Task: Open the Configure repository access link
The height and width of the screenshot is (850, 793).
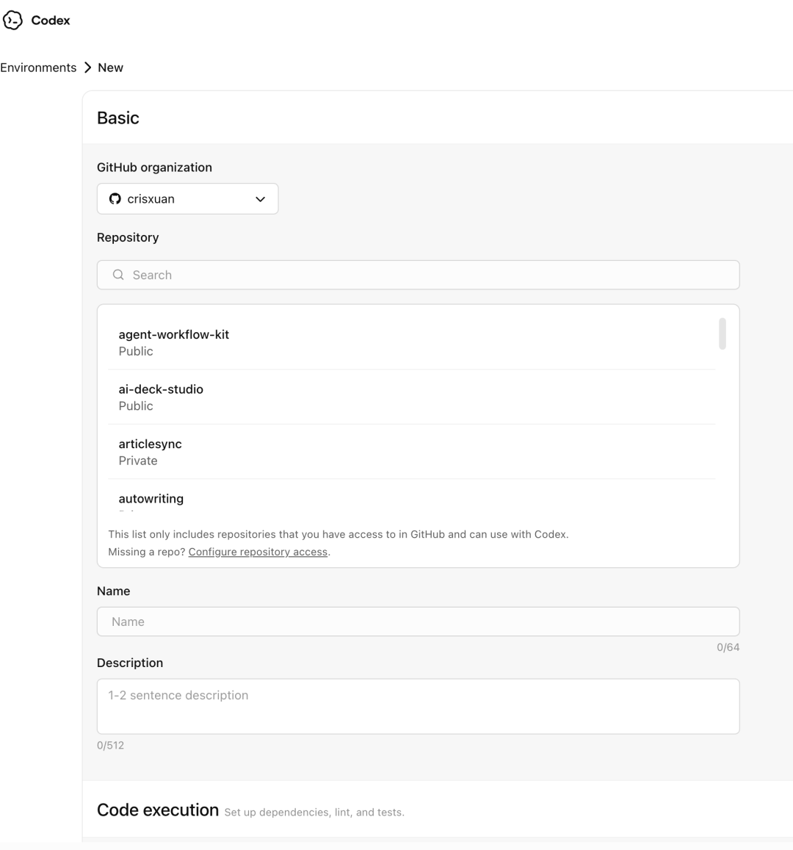Action: [258, 552]
